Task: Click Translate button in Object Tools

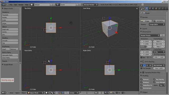Action: point(10,15)
